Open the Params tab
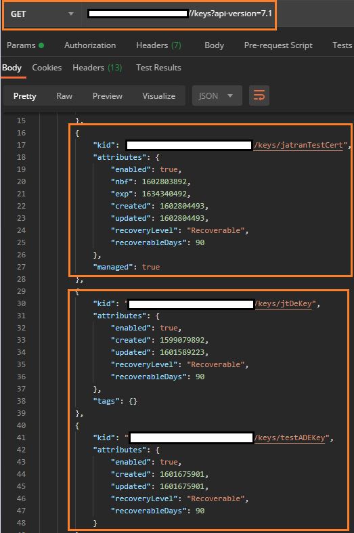The image size is (354, 533). (25, 45)
